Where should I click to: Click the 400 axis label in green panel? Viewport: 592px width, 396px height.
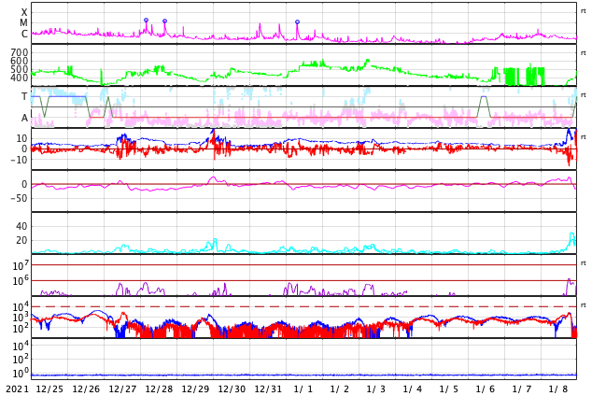pos(20,78)
